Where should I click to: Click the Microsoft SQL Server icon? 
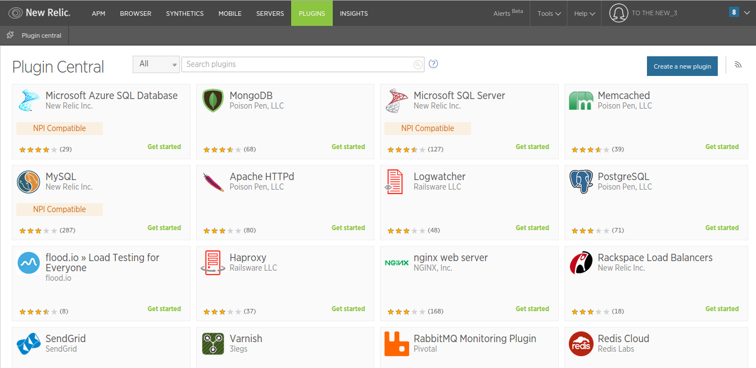397,101
